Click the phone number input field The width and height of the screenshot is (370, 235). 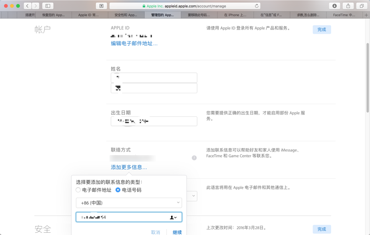(129, 217)
